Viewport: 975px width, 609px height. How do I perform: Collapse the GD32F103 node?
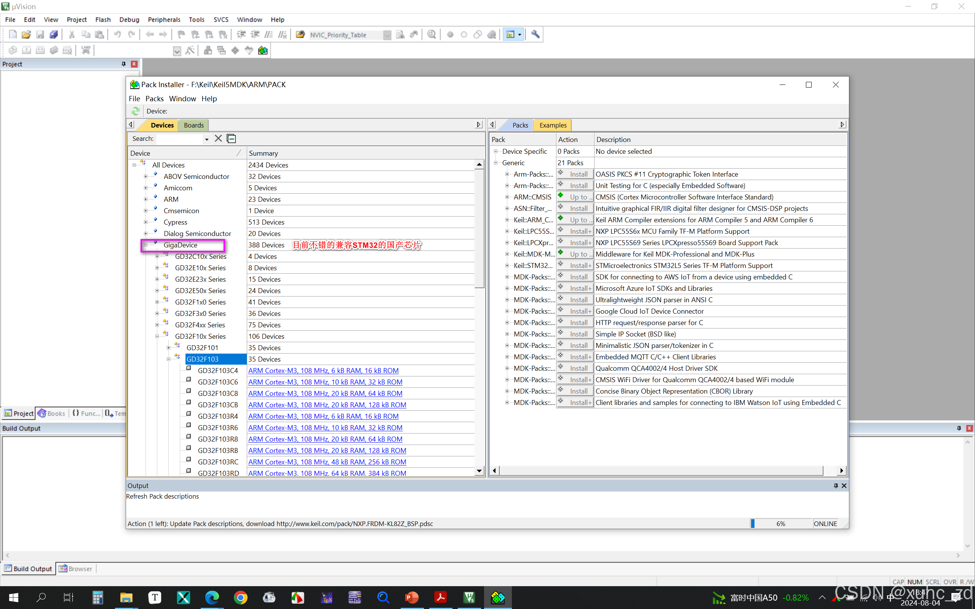169,359
